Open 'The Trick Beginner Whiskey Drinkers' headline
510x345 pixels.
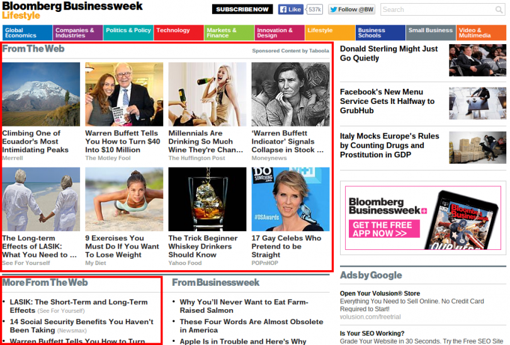pos(203,247)
